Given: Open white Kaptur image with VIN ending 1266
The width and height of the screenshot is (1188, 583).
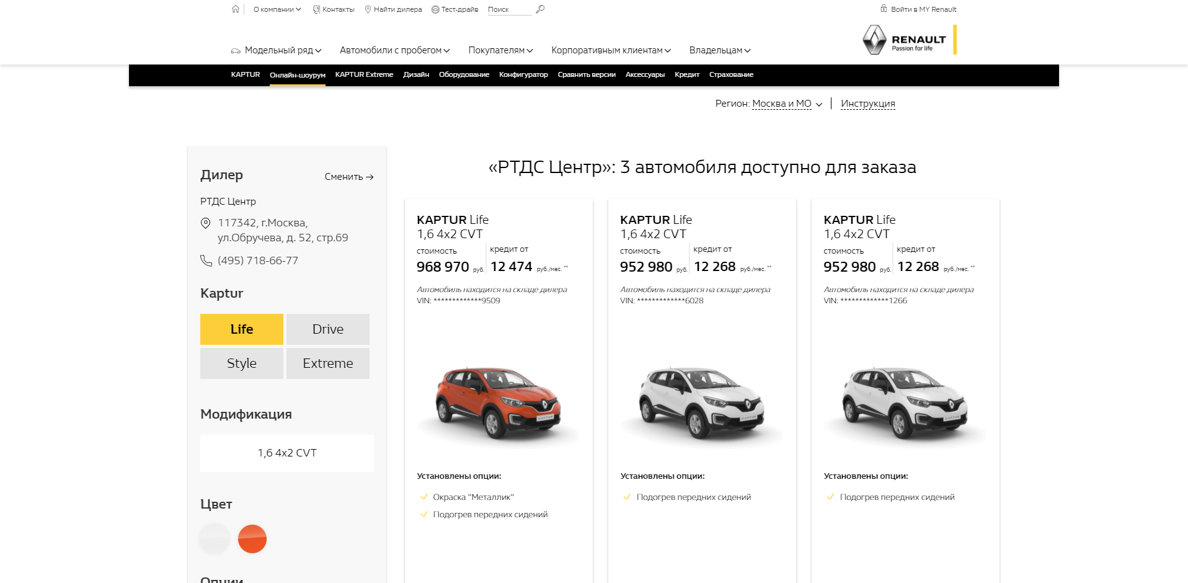Looking at the screenshot, I should click(905, 403).
